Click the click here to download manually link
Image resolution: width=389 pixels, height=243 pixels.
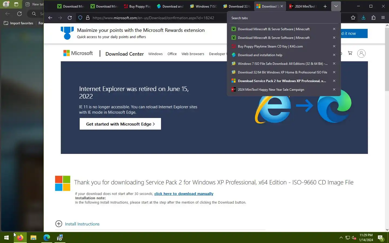coord(184,194)
